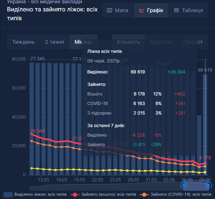Click the COVID-19 row value 6 163
This screenshot has height=199, width=215.
tap(139, 104)
